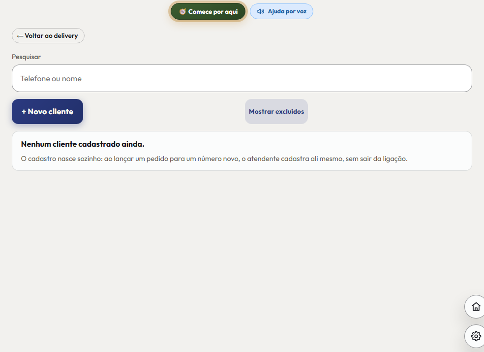Click the Pesquisar label
This screenshot has height=352, width=484.
point(26,57)
